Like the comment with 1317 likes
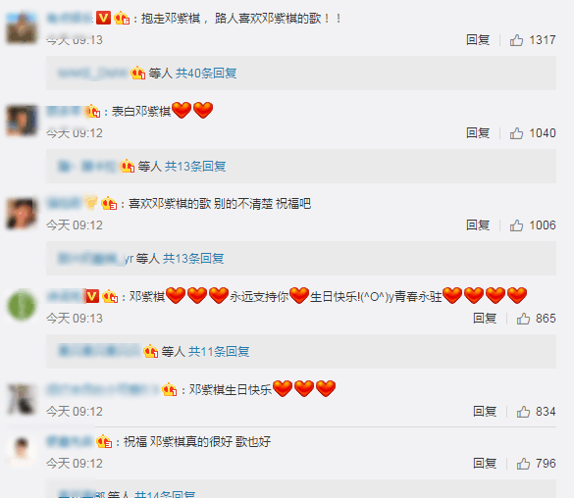The height and width of the screenshot is (498, 574). coord(516,40)
